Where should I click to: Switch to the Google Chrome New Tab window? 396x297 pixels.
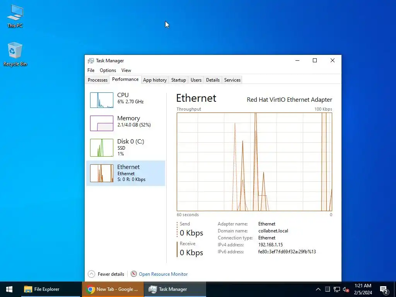pyautogui.click(x=113, y=289)
